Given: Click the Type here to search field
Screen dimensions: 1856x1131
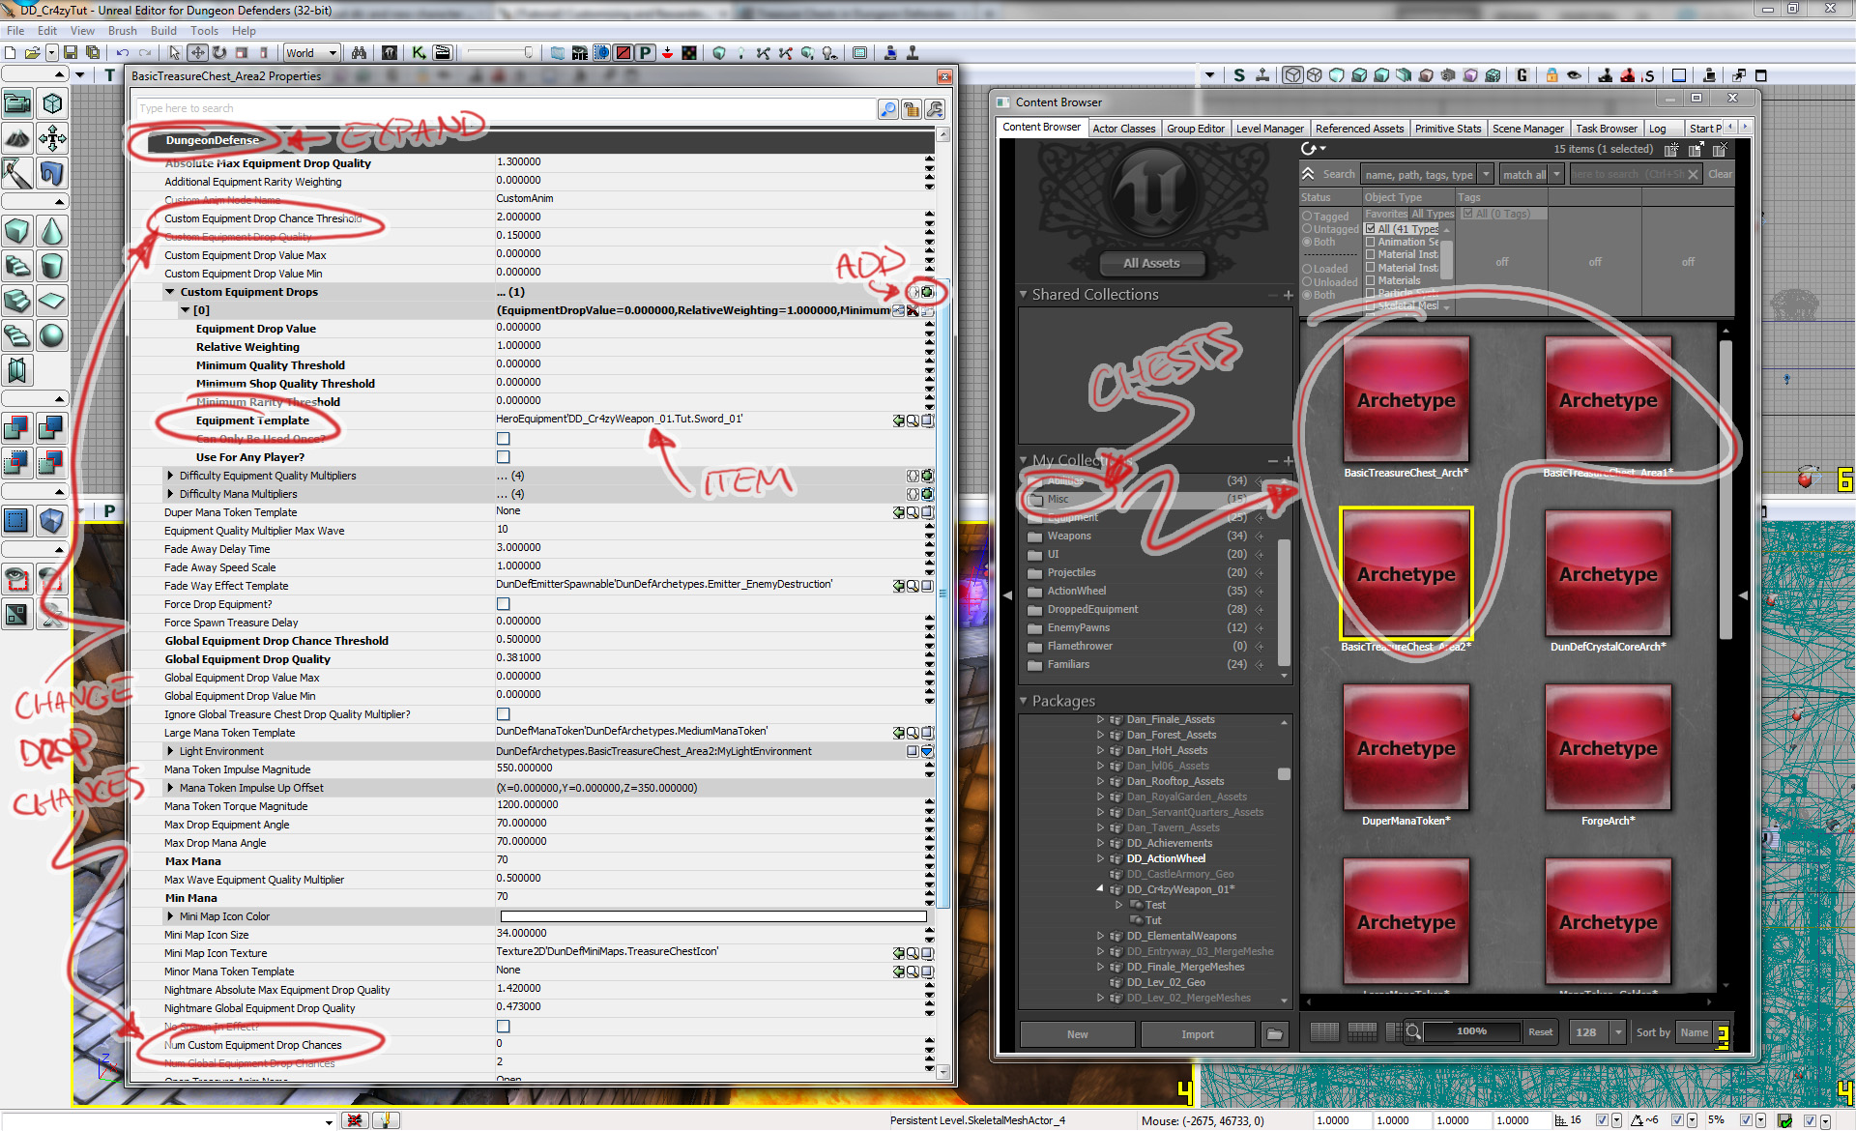Looking at the screenshot, I should click(506, 109).
